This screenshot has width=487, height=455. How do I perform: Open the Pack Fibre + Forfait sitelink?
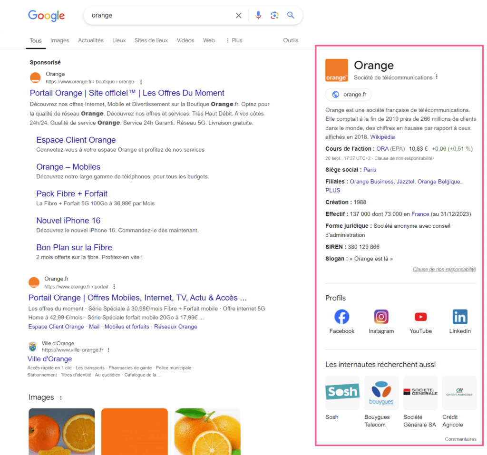tap(72, 194)
